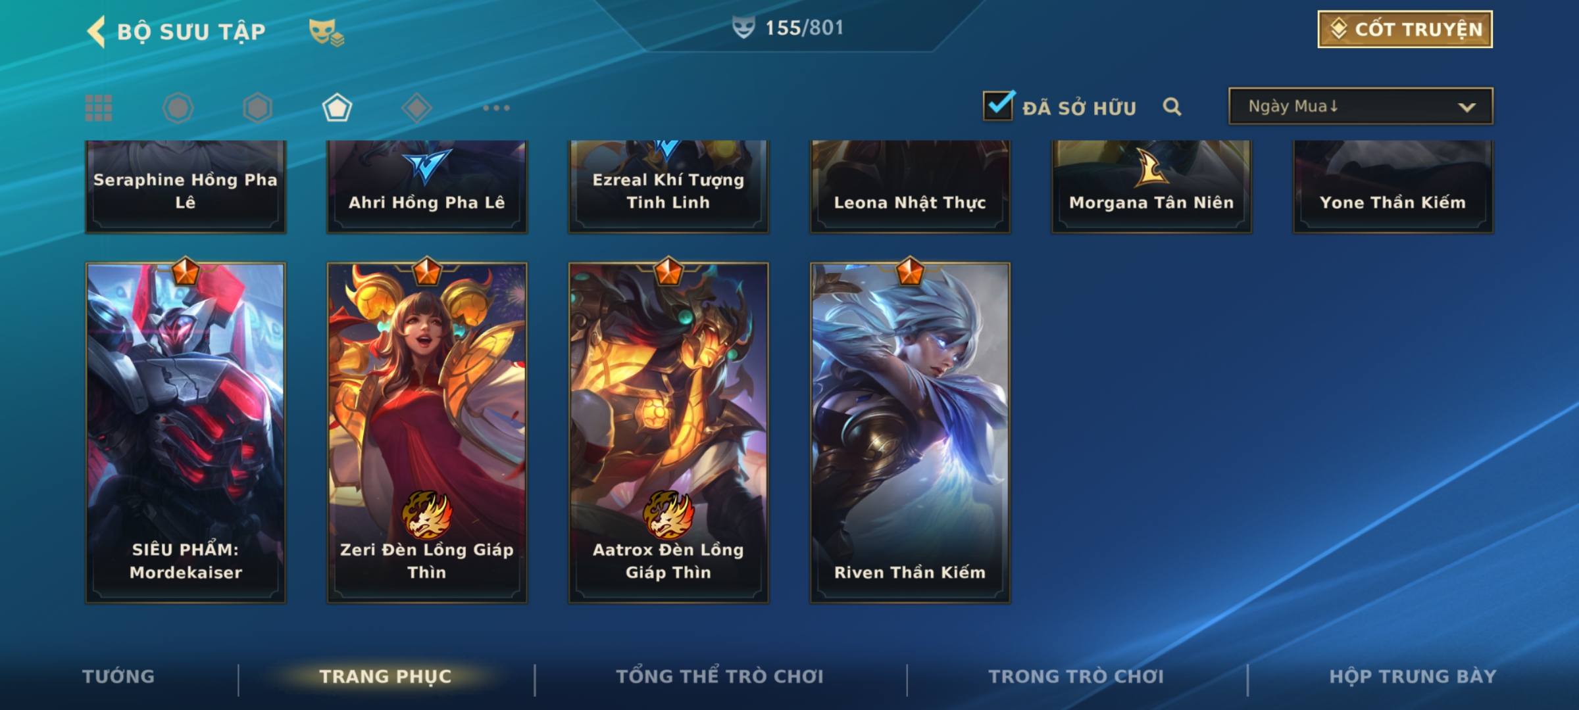Open the Ngày Mua sort dropdown
Screen dimensions: 1579x710
click(x=1361, y=106)
